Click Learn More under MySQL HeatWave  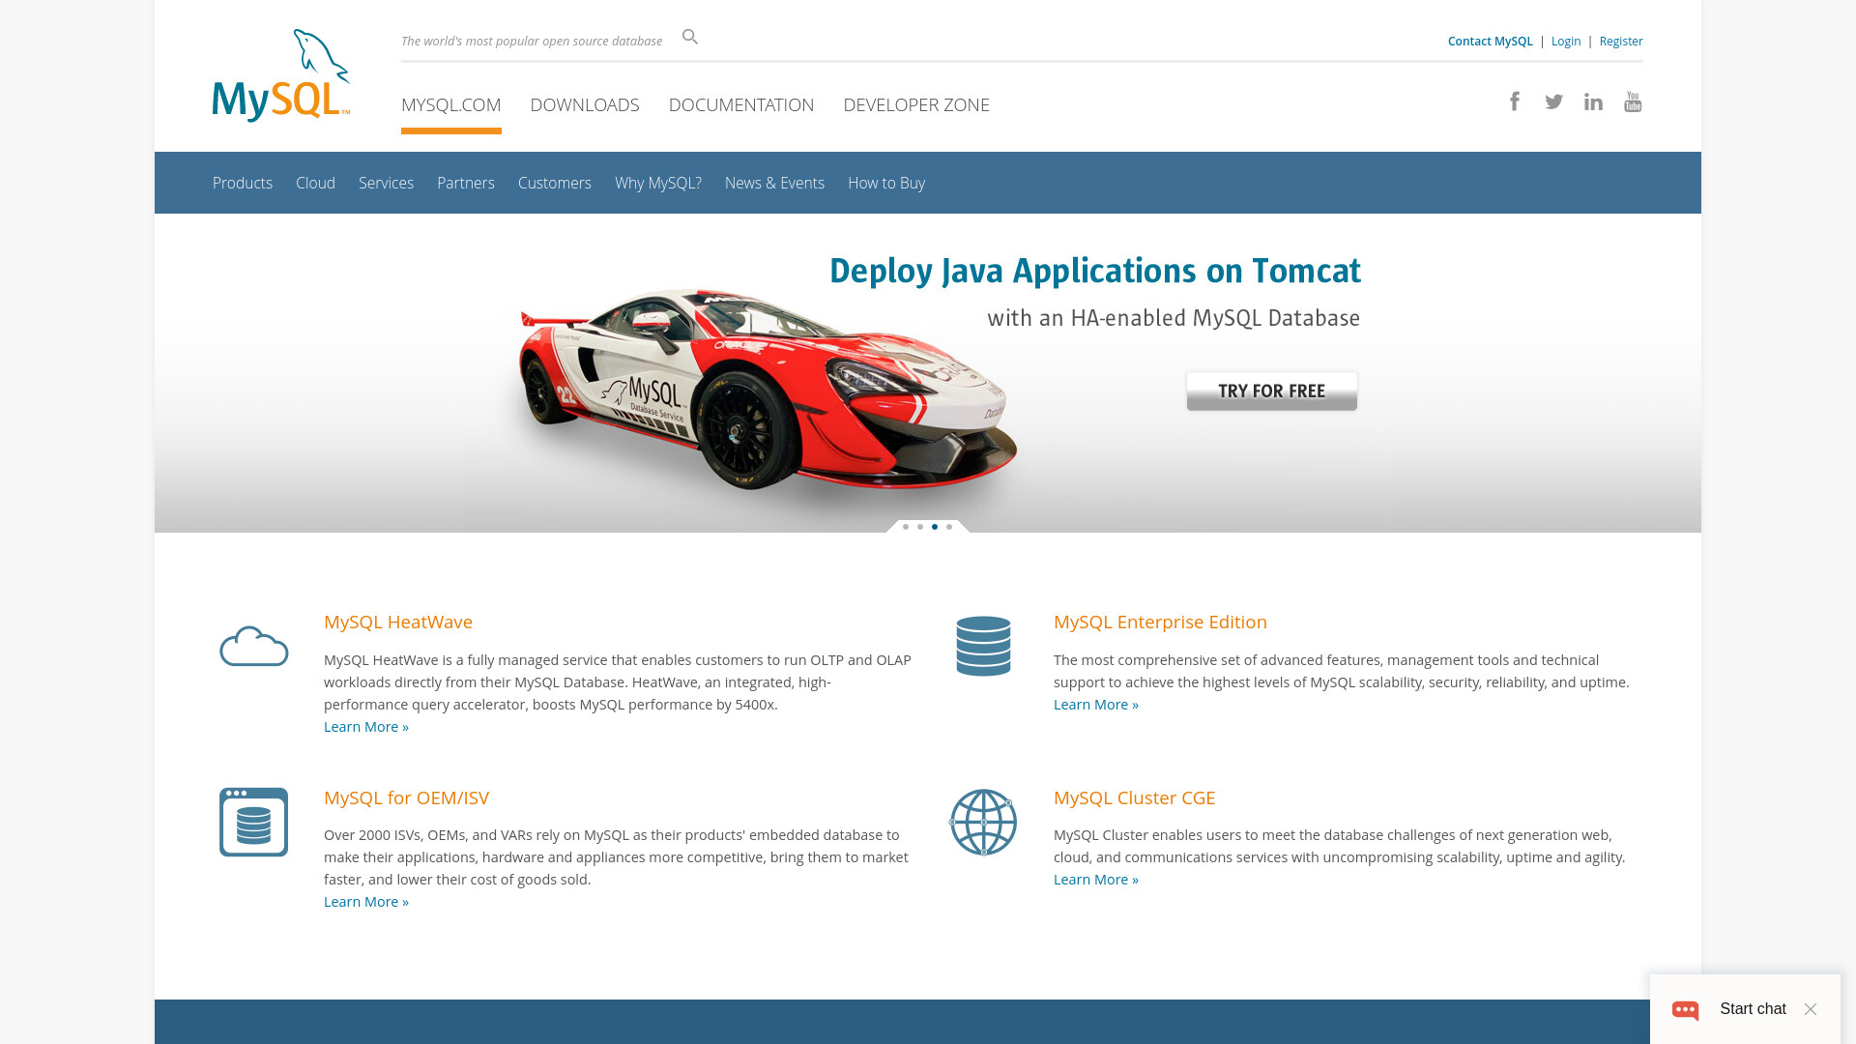coord(366,727)
